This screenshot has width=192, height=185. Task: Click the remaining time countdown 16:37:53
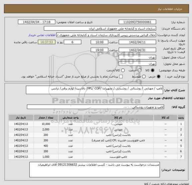coord(47,42)
